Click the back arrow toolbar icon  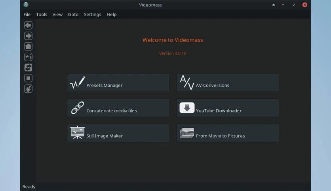pyautogui.click(x=28, y=25)
